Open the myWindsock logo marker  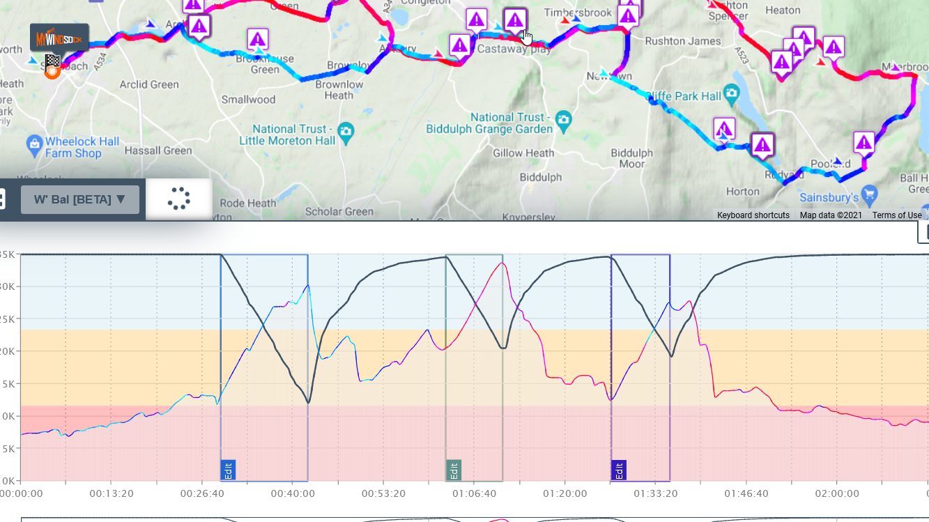click(59, 38)
